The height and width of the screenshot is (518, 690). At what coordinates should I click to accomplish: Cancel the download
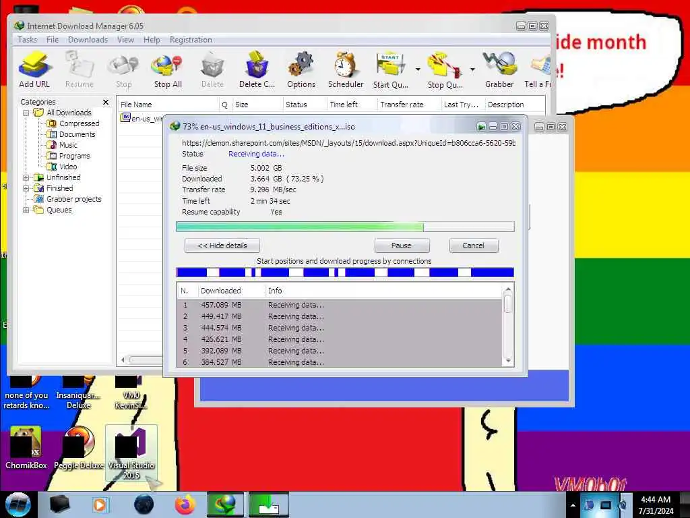point(474,246)
